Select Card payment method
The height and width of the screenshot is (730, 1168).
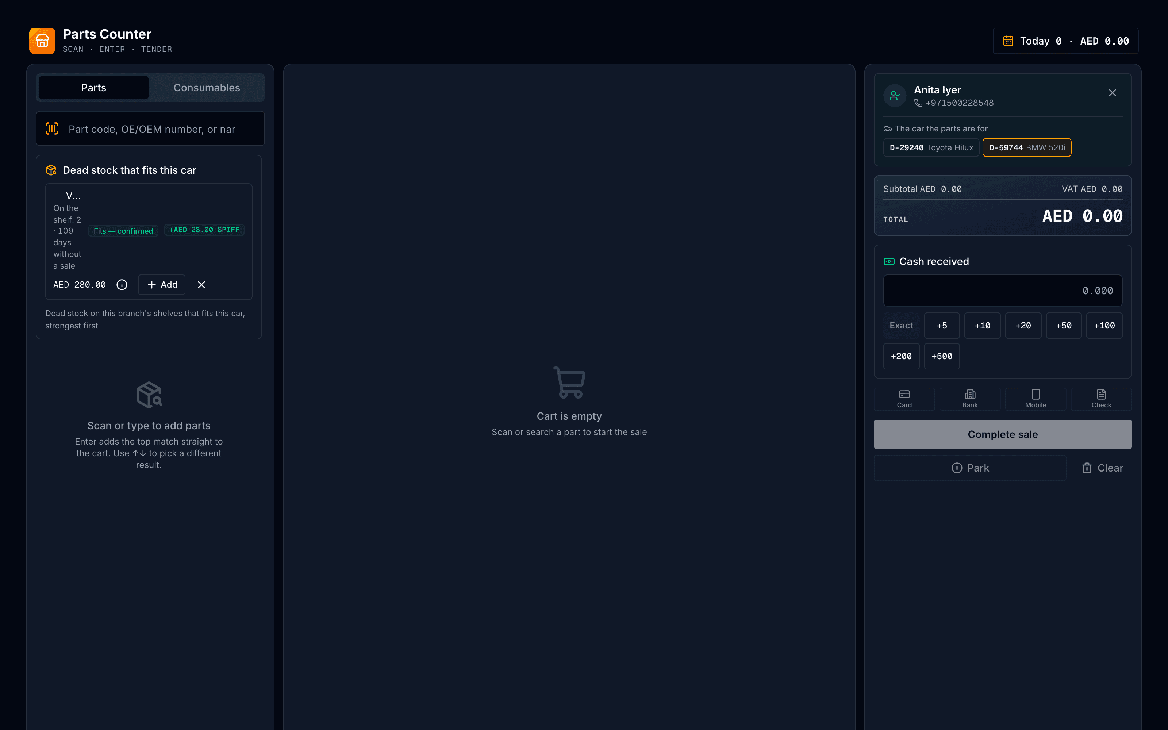904,399
